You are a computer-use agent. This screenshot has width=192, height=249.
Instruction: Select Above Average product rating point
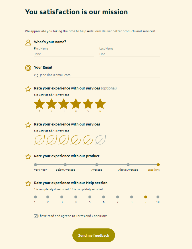(x=128, y=165)
